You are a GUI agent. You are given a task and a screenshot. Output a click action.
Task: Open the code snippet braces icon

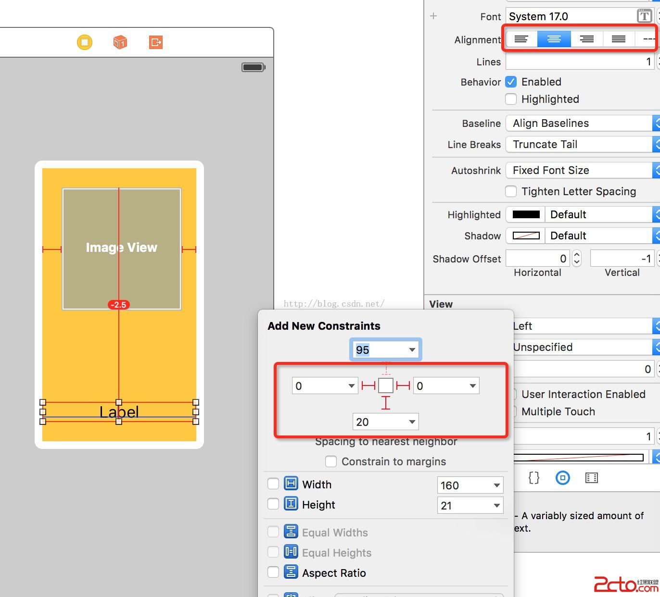(x=534, y=478)
